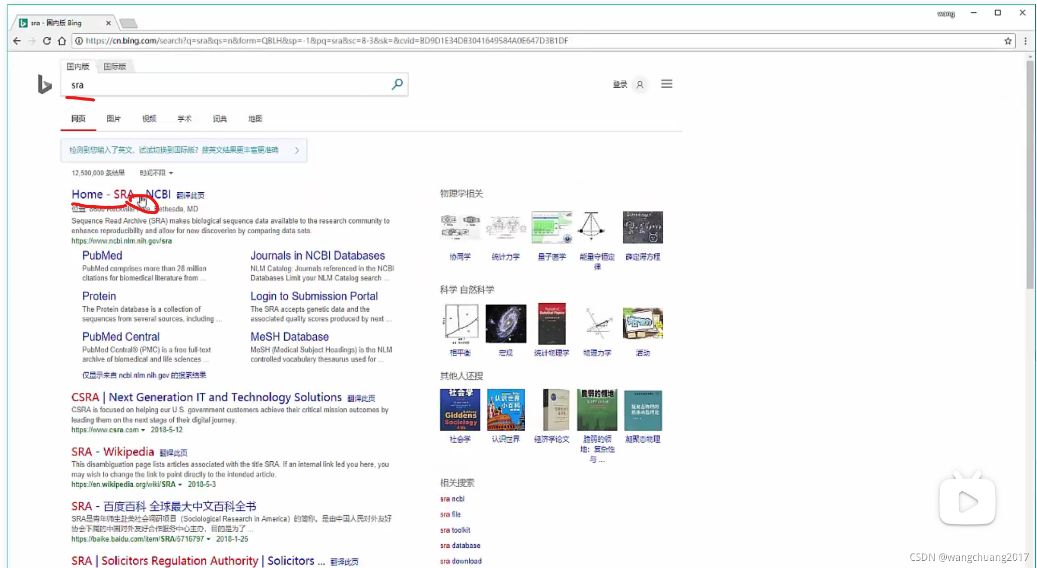The image size is (1037, 568).
Task: Open Login to Submission Portal link
Action: coord(314,296)
